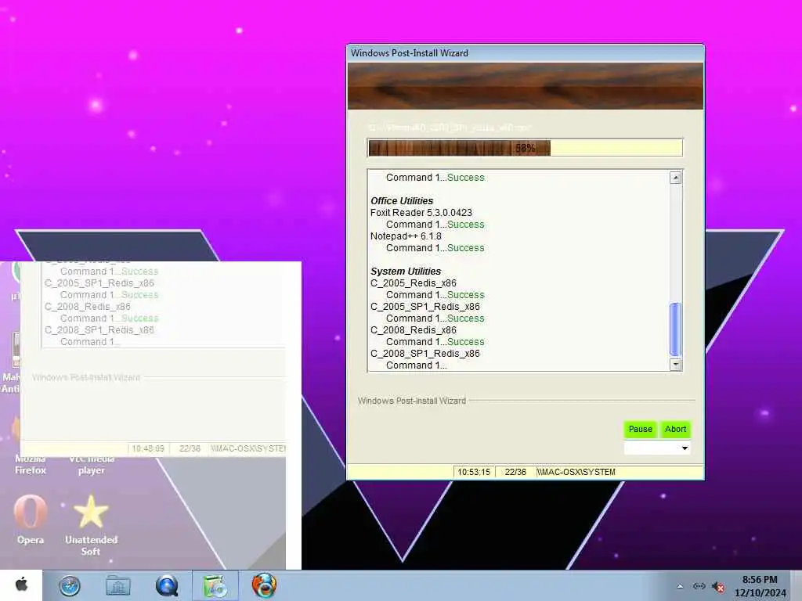Select C_2005_SP1_Redis_x86 in main wizard log
This screenshot has width=802, height=601.
(425, 307)
